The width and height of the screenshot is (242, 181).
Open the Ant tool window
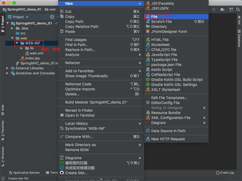tap(239, 20)
